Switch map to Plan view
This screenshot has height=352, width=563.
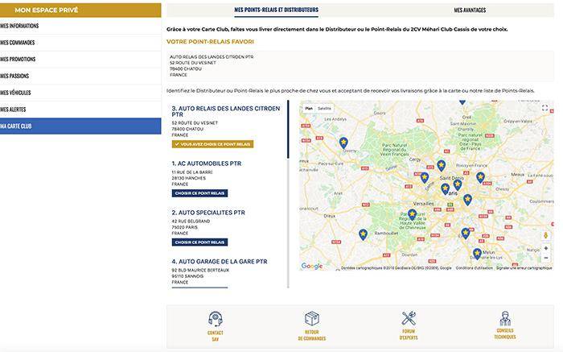coord(309,108)
